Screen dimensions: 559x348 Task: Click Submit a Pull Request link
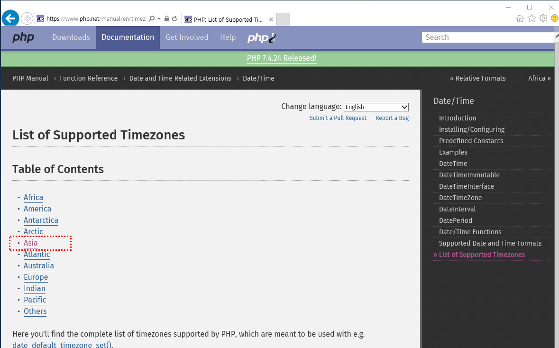click(x=338, y=118)
